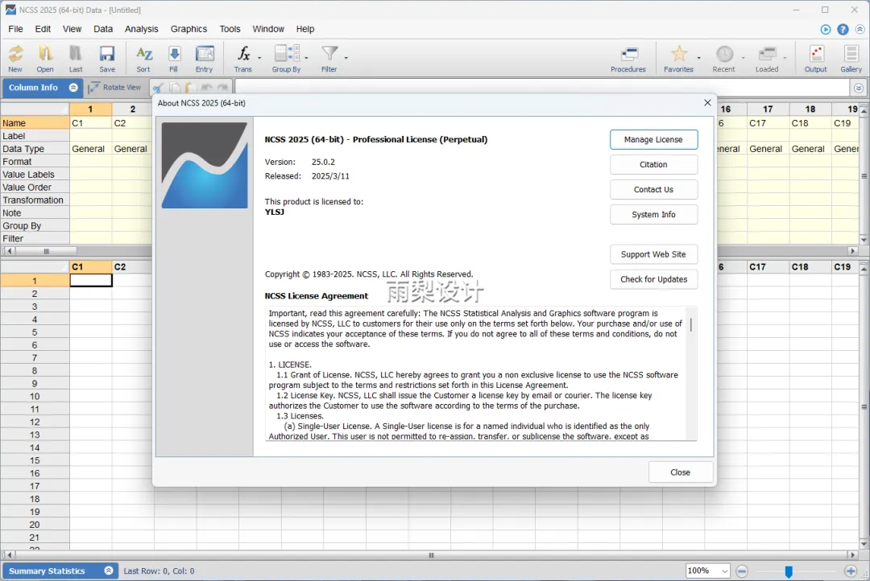Open the Edit menu
The image size is (870, 581).
coord(43,29)
